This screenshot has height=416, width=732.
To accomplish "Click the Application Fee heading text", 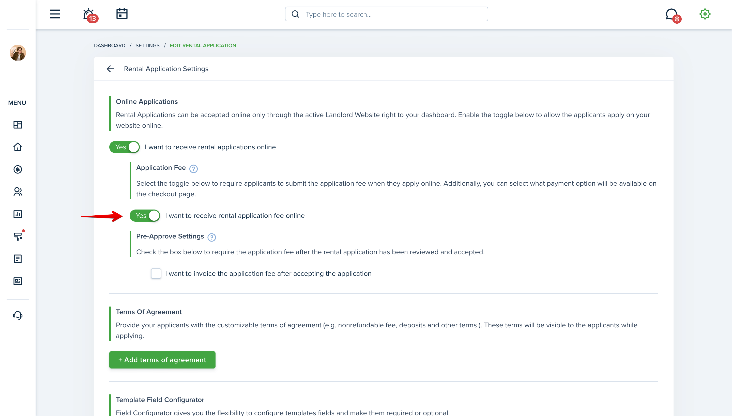I will click(161, 168).
